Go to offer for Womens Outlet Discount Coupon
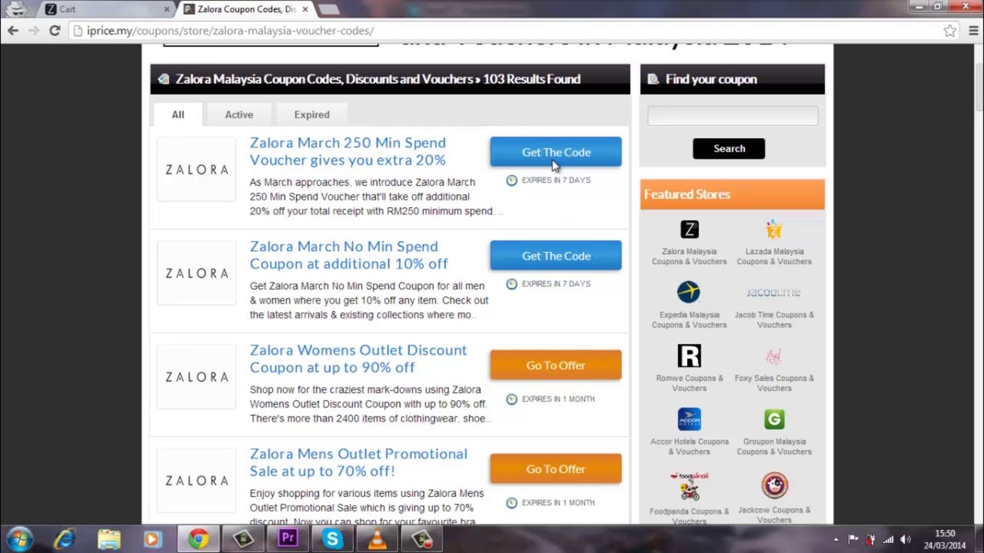Image resolution: width=984 pixels, height=553 pixels. click(x=556, y=366)
